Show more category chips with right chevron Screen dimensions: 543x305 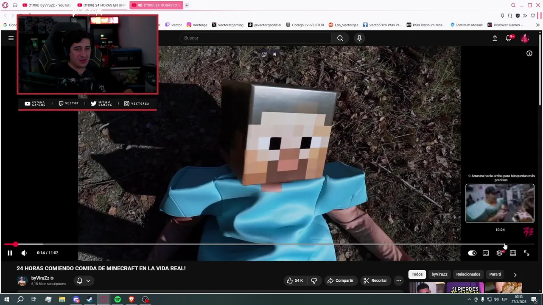coord(515,275)
